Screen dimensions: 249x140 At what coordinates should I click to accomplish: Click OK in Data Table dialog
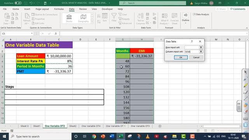181,58
